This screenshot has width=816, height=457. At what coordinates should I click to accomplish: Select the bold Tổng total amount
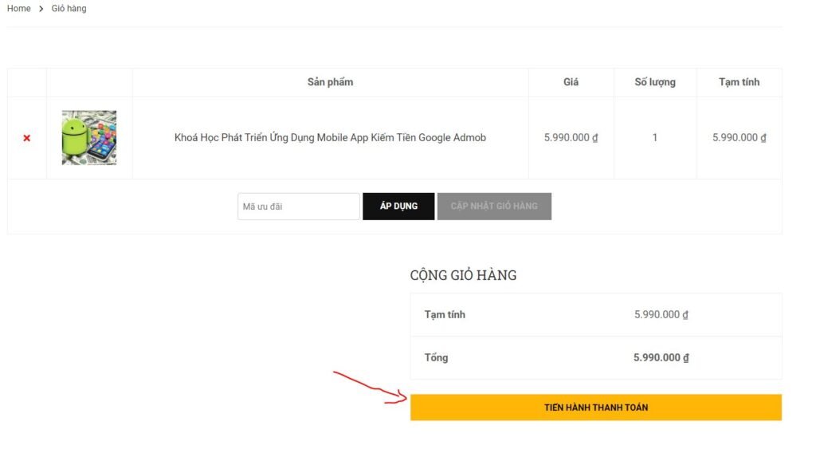(x=661, y=358)
